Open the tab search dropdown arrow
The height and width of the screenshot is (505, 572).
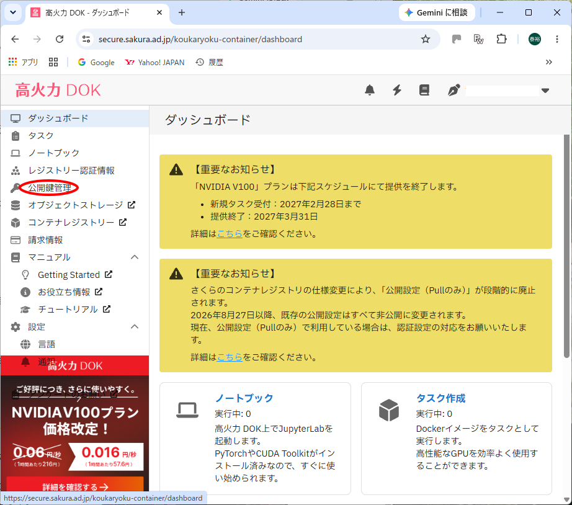click(x=13, y=12)
